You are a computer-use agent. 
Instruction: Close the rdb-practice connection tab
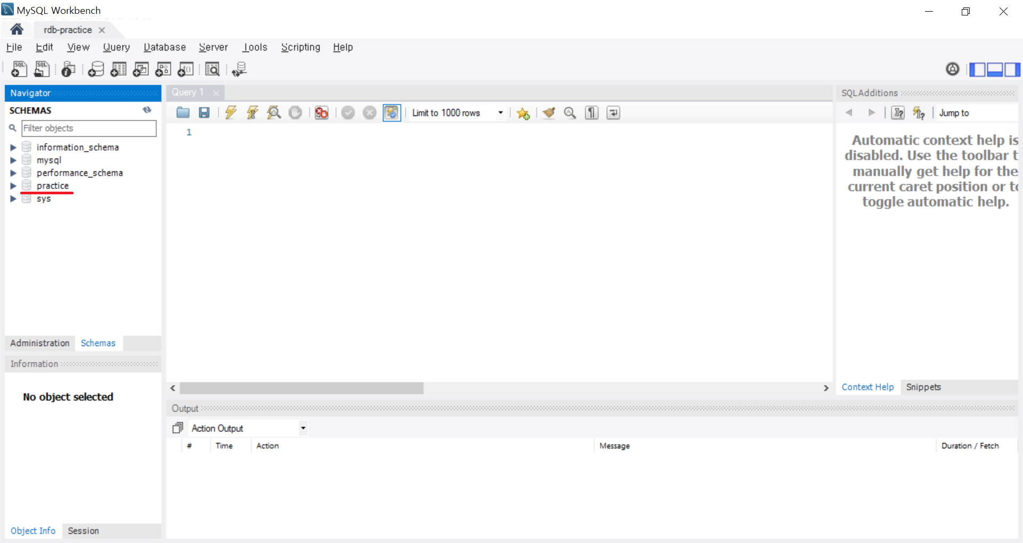(102, 30)
